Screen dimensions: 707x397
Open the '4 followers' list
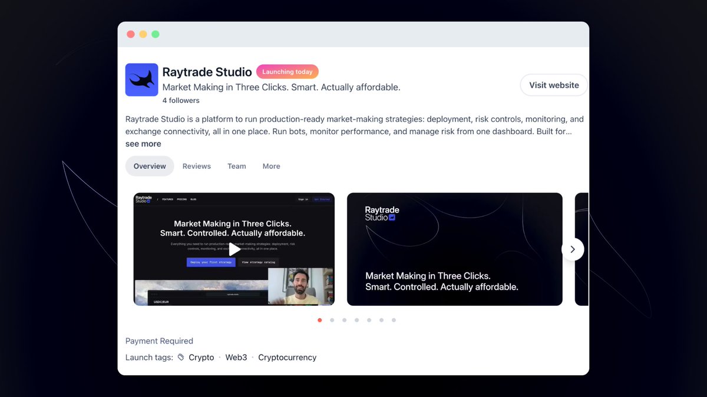[x=180, y=100]
